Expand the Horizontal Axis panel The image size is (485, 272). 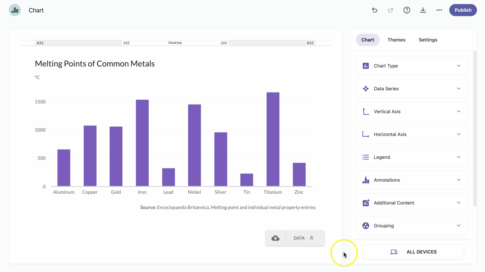point(412,134)
